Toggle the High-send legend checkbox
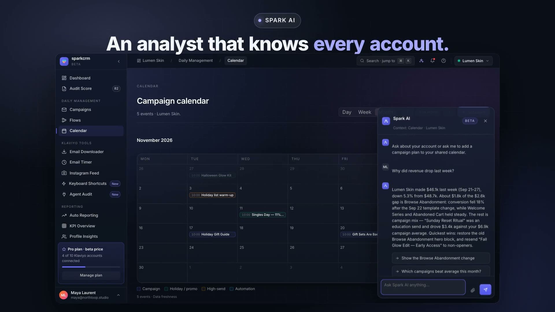Image resolution: width=555 pixels, height=312 pixels. pos(203,289)
